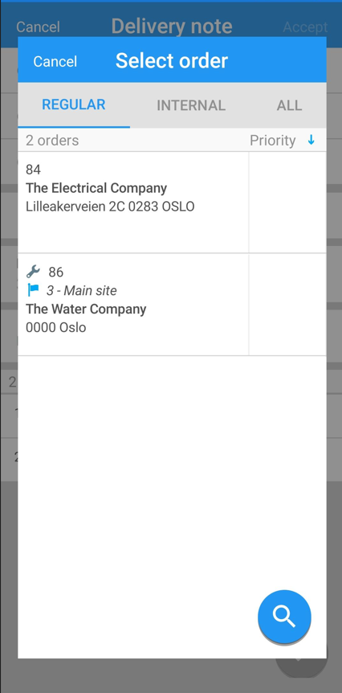Click the 3 - Main site label

pyautogui.click(x=82, y=290)
